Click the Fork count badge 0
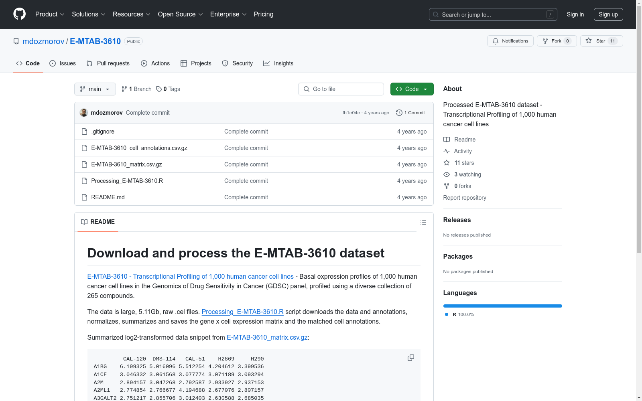 (x=567, y=41)
